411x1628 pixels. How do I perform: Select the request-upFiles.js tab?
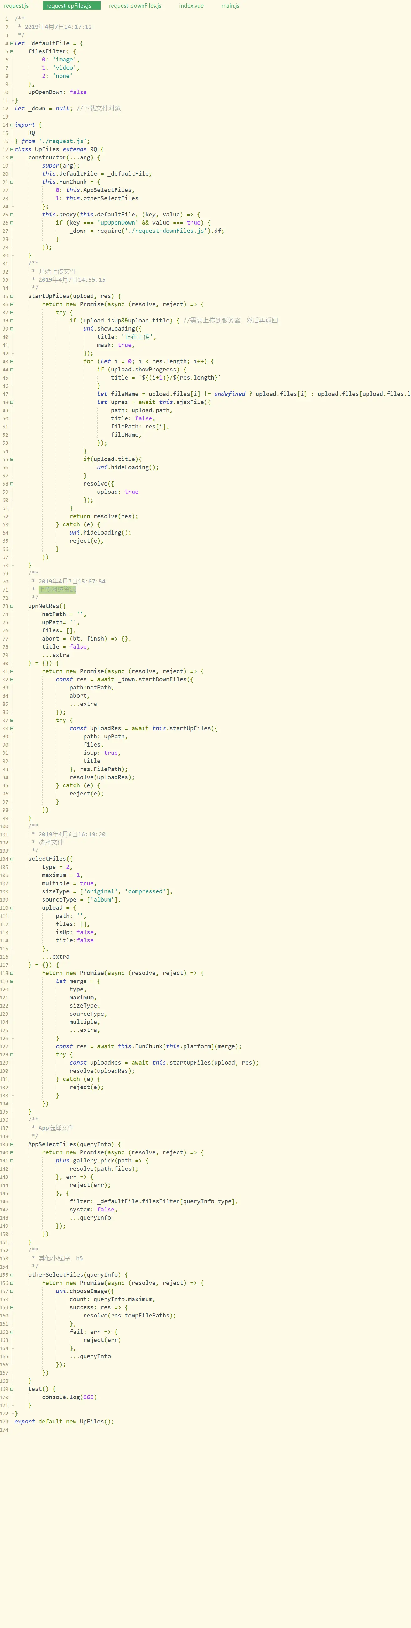[69, 6]
